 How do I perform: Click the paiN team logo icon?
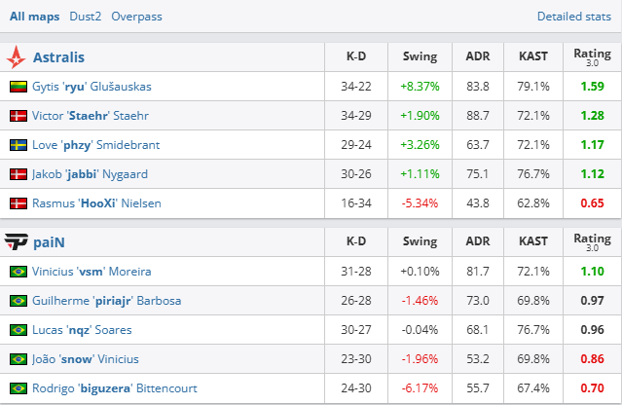(17, 242)
